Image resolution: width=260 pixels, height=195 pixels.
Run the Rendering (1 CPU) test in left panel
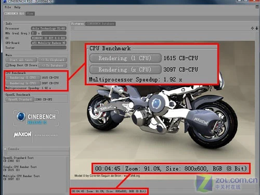(23, 77)
